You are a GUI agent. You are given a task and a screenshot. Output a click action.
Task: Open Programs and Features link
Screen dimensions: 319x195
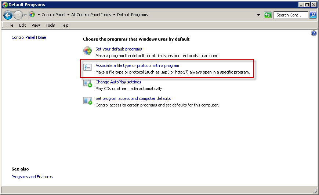pyautogui.click(x=32, y=177)
